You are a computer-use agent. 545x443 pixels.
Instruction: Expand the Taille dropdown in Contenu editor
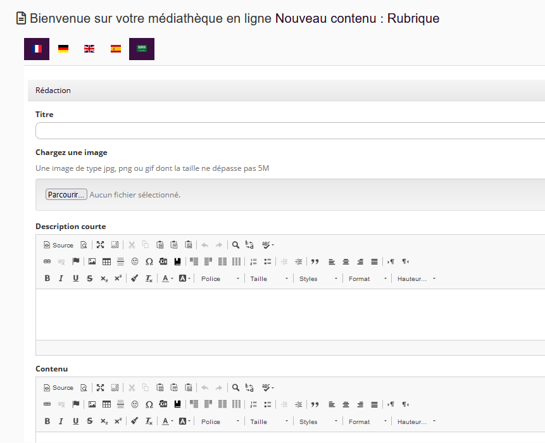click(268, 422)
